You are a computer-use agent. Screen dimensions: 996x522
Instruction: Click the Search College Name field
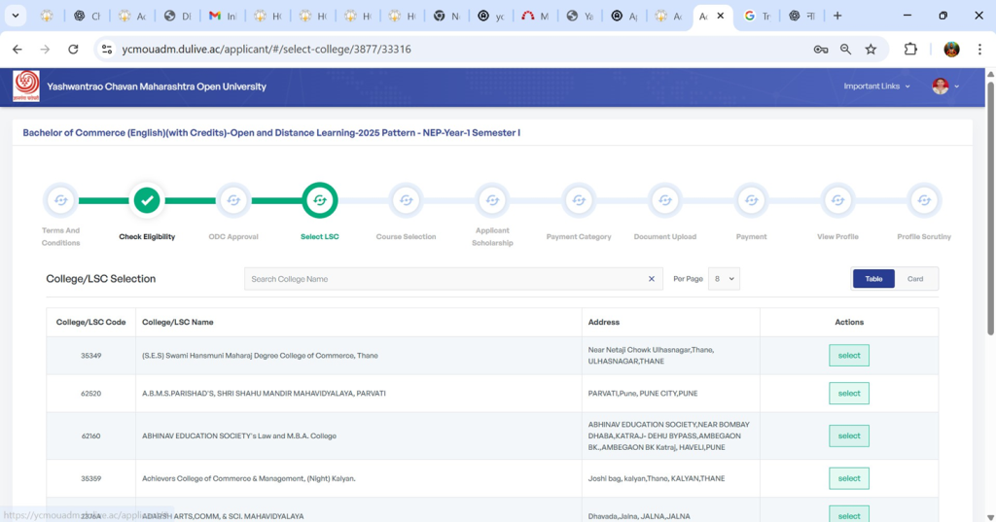[443, 279]
